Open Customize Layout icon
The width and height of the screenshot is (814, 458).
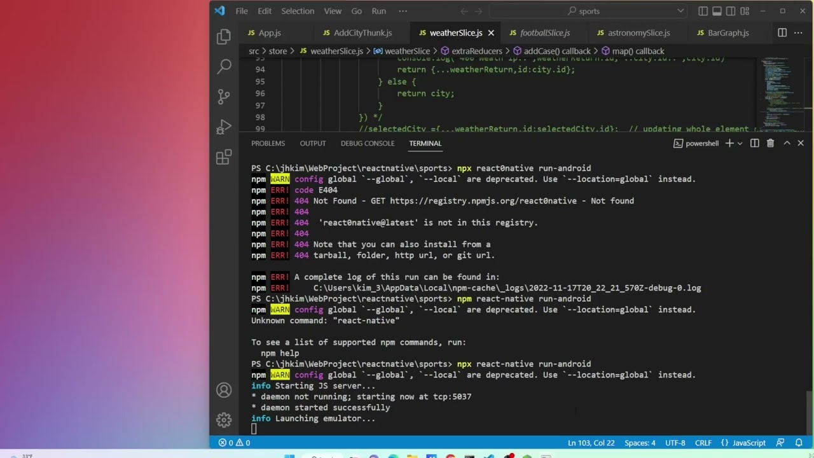click(x=745, y=11)
